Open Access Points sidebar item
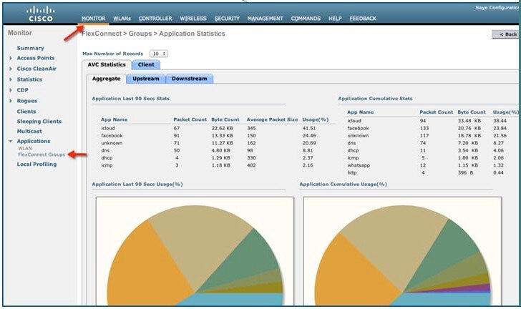521x309 pixels. coord(36,58)
